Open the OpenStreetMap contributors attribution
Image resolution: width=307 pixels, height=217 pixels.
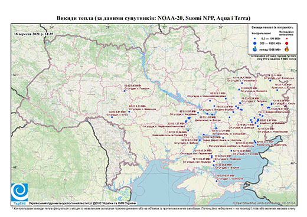[264, 203]
